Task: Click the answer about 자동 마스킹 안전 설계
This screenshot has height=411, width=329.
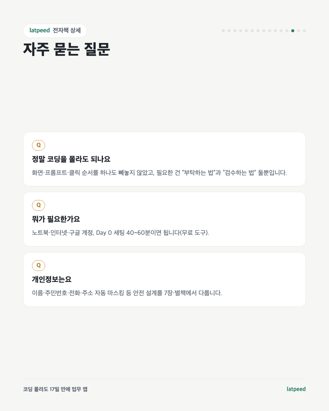Action: coord(127,293)
